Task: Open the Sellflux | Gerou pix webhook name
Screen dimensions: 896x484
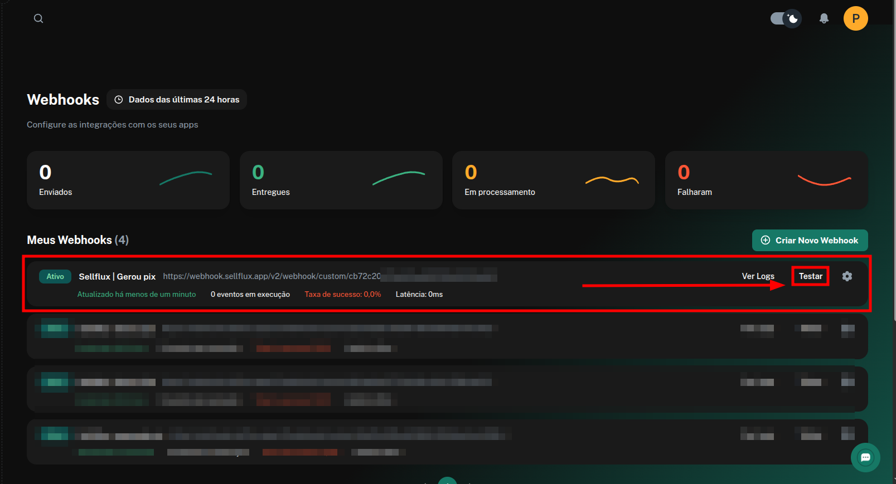Action: point(117,277)
